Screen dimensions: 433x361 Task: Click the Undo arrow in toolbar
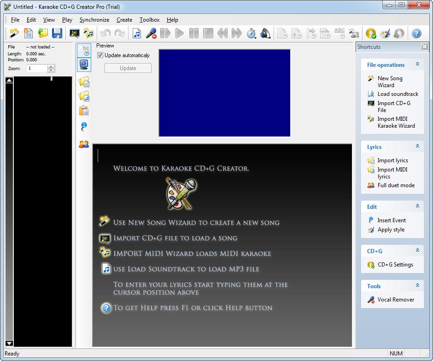pos(105,34)
